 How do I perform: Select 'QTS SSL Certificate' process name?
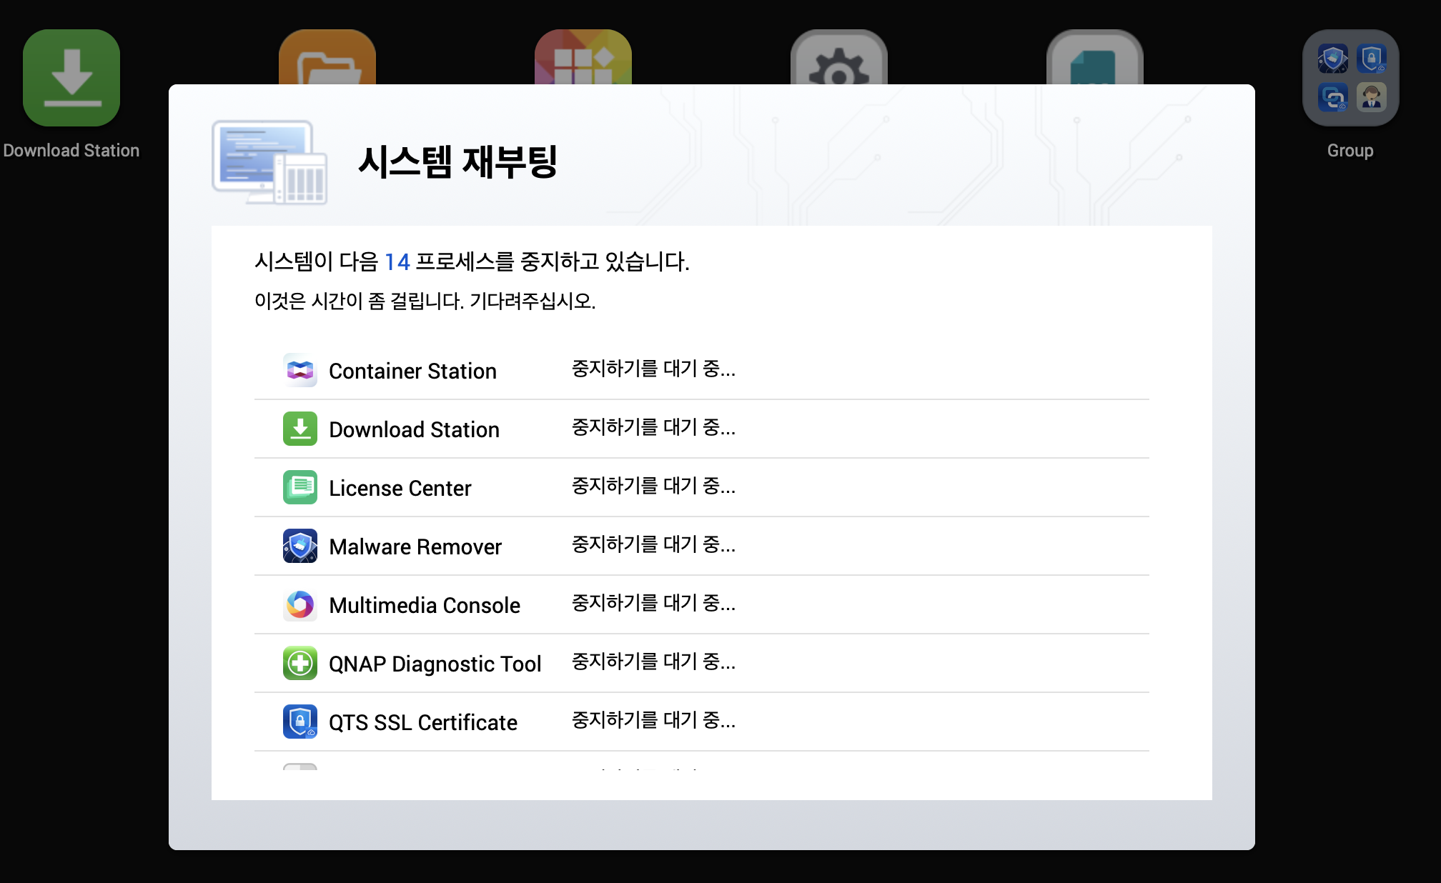423,722
